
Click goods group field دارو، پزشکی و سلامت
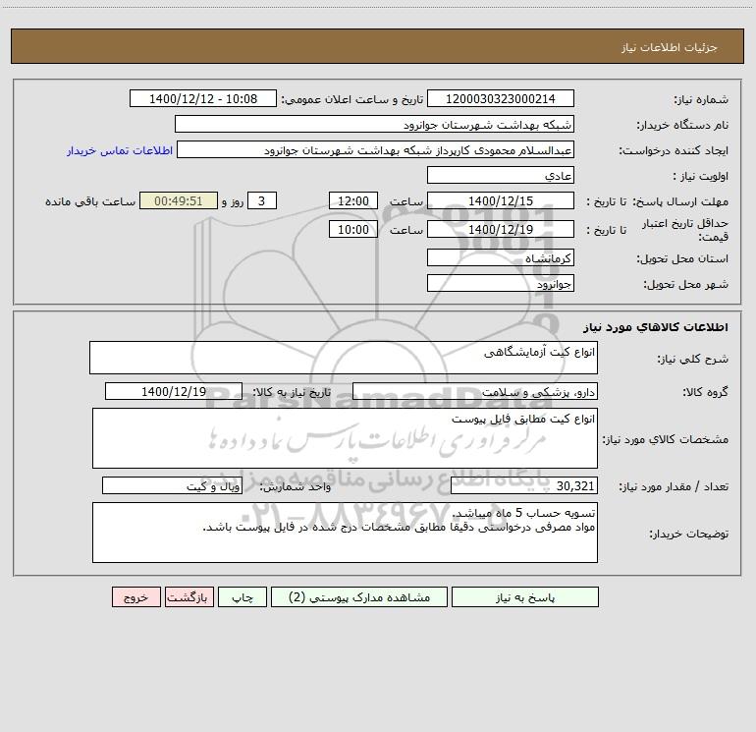pos(475,391)
